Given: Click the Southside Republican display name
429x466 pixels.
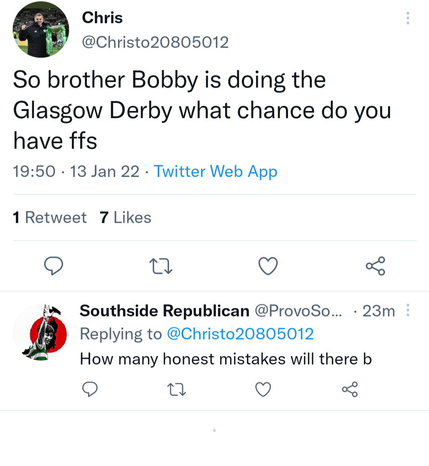Looking at the screenshot, I should [x=164, y=311].
